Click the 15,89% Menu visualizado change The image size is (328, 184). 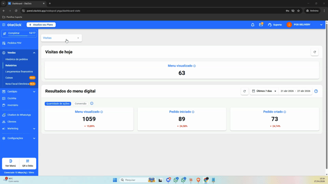pos(89,126)
